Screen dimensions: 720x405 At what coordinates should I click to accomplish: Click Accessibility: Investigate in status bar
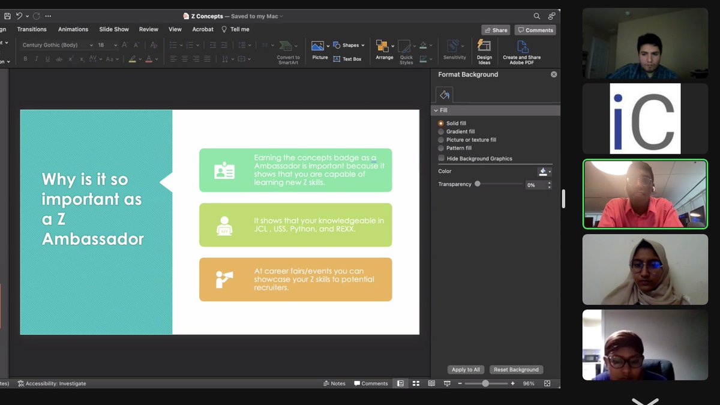pos(52,383)
